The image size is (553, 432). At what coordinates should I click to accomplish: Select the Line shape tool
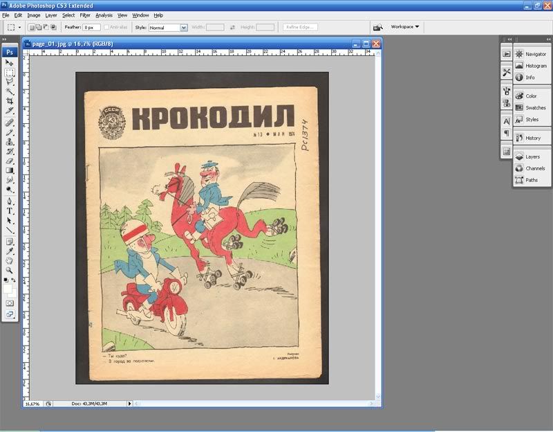pos(10,230)
